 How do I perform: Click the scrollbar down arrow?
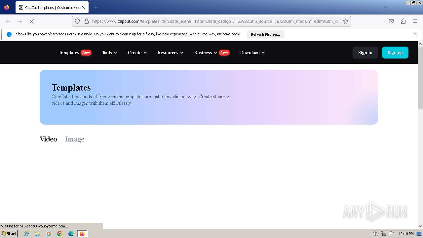click(420, 226)
